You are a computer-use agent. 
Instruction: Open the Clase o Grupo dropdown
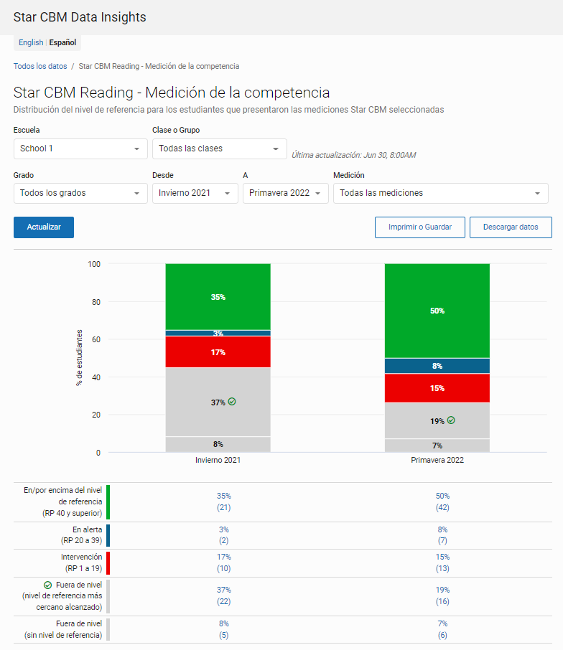(220, 149)
